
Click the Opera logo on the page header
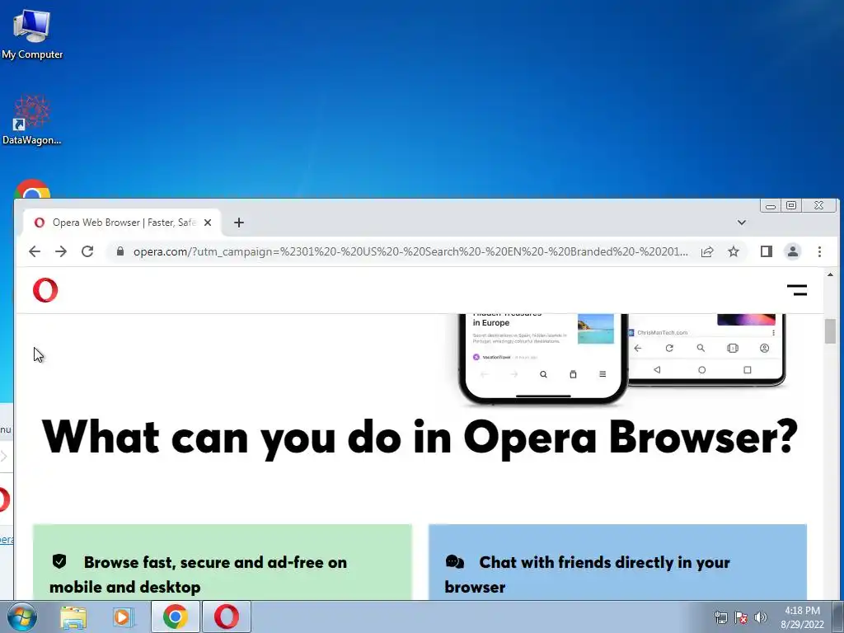pyautogui.click(x=45, y=290)
